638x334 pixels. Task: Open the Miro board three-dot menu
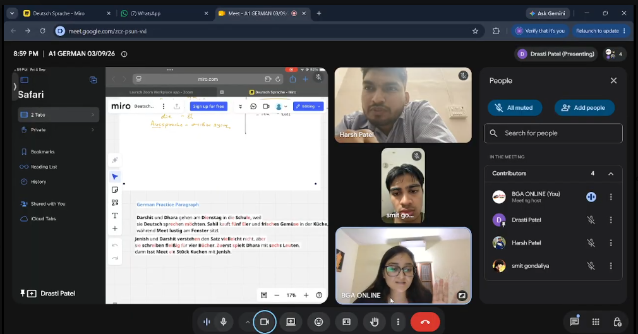click(x=164, y=106)
